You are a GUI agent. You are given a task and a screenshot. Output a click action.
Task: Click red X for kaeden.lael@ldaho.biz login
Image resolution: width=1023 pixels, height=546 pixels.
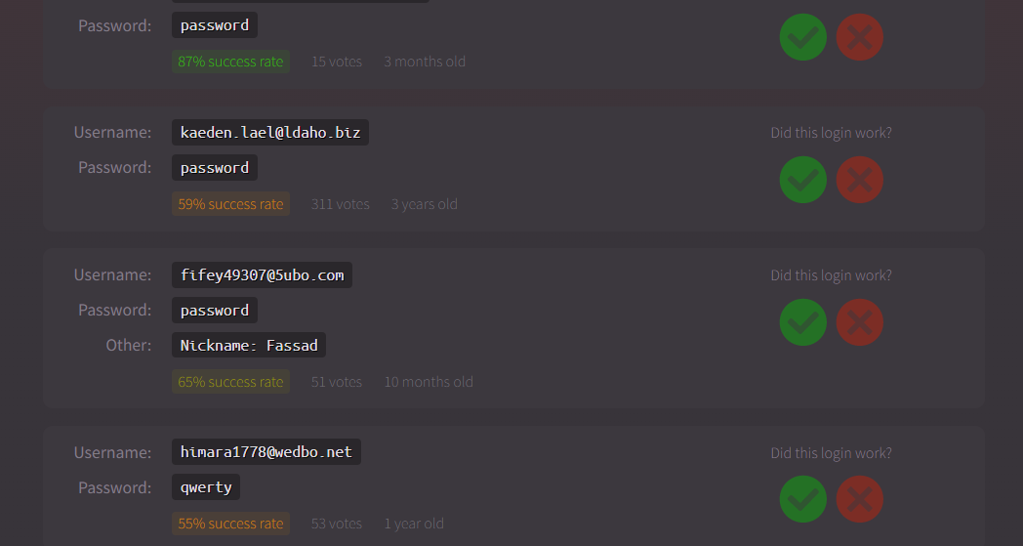click(x=860, y=180)
